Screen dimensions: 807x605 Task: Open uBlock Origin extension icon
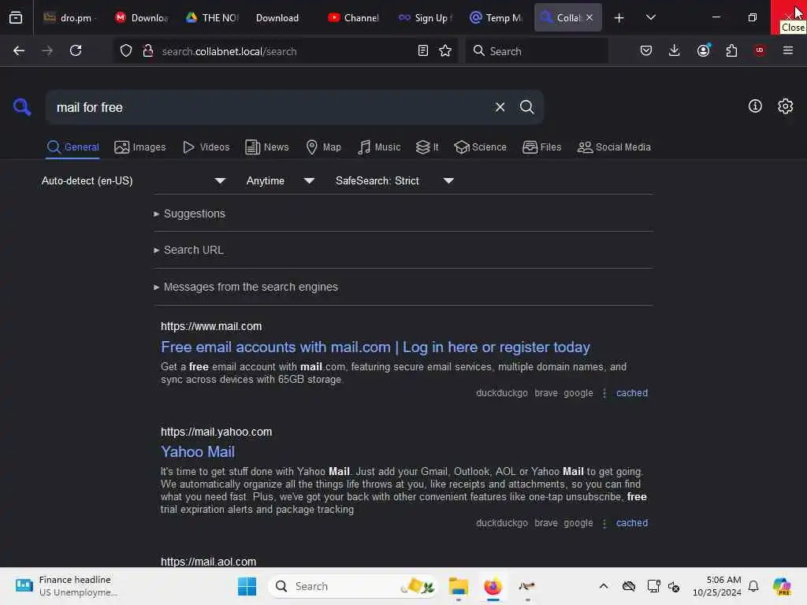point(759,50)
